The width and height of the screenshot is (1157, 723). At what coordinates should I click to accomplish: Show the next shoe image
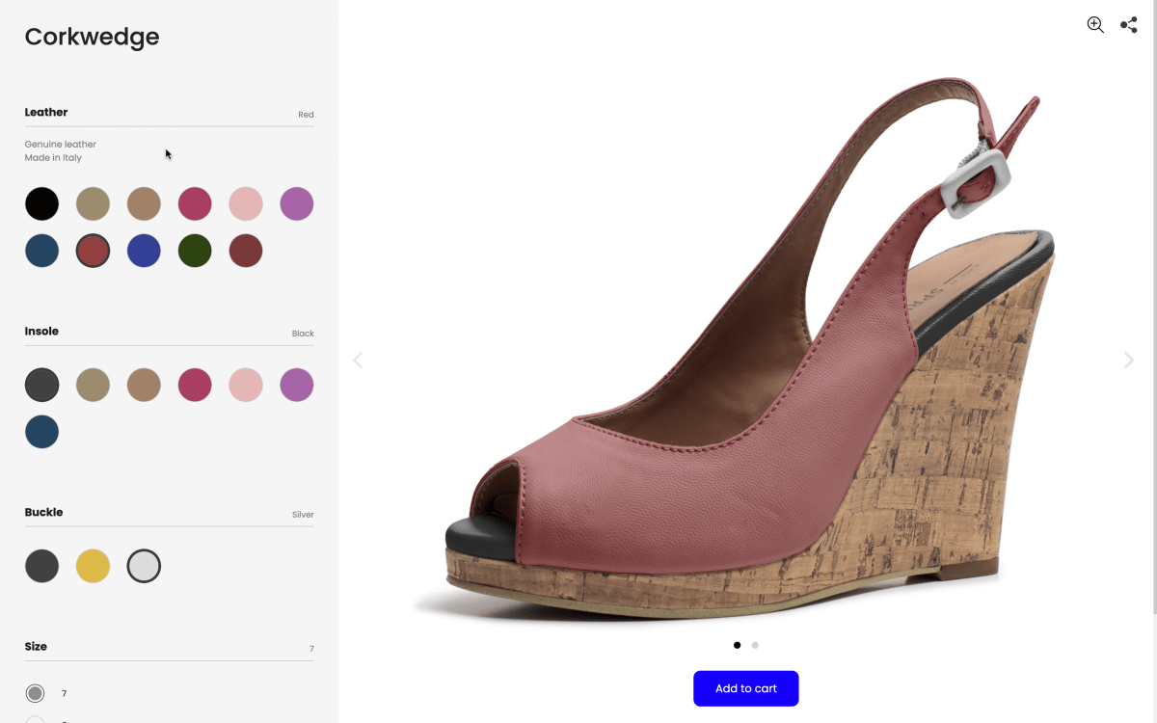point(1129,361)
